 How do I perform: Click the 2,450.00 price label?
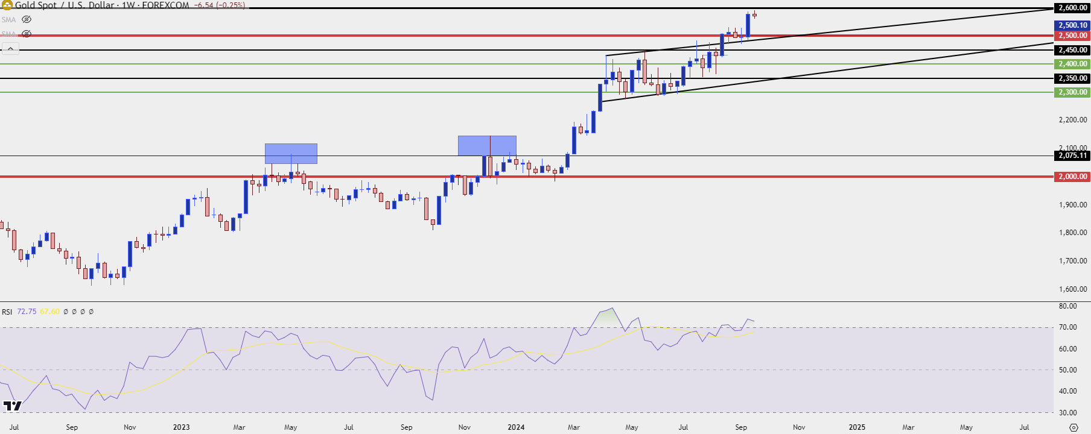click(1072, 50)
